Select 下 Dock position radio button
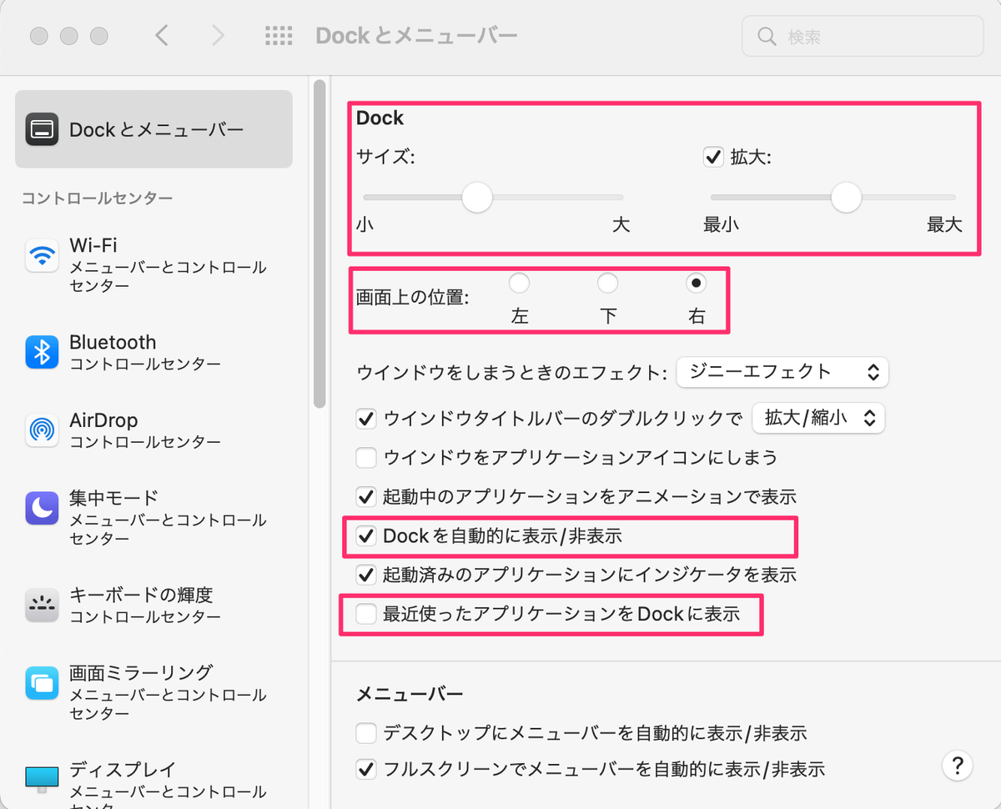1001x809 pixels. point(608,283)
